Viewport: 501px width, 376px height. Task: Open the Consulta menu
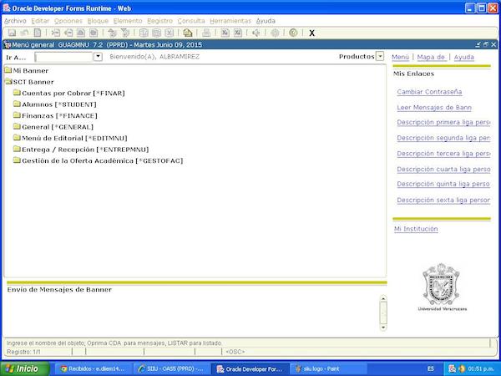191,20
